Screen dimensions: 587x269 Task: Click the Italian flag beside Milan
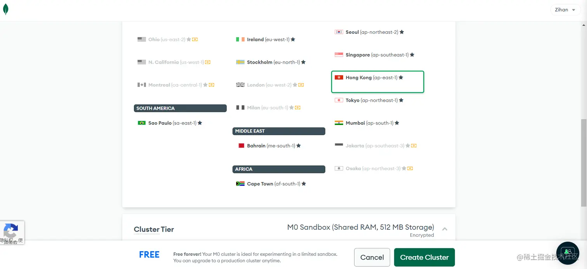[240, 108]
